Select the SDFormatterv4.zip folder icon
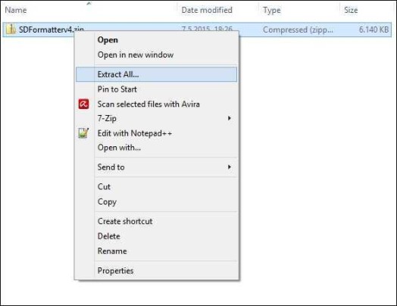Viewport: 397px width, 306px height. click(11, 30)
